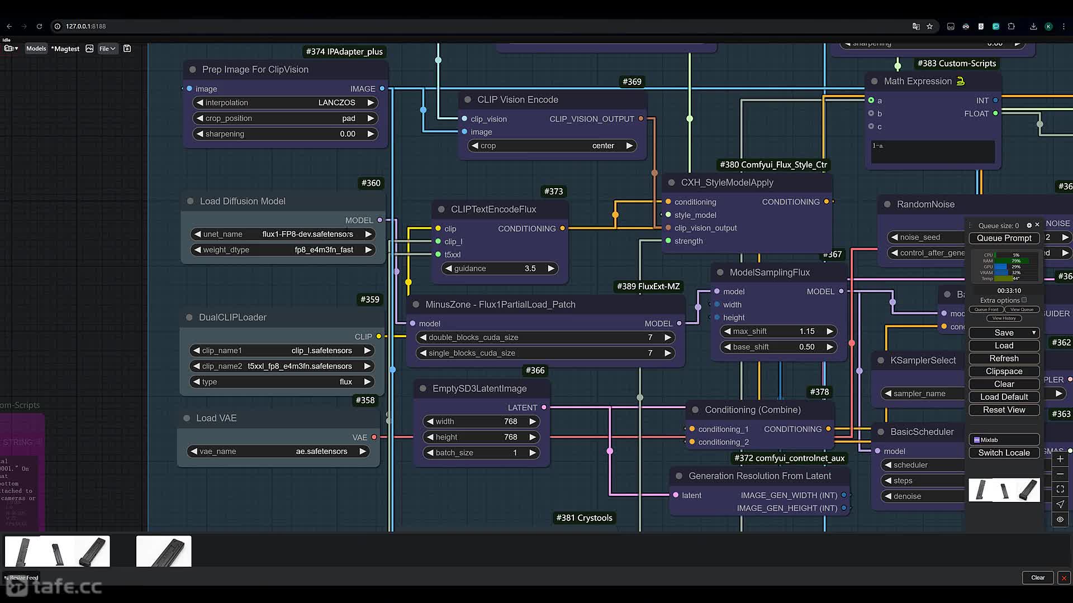This screenshot has width=1073, height=603.
Task: Open the Mixlab menu entry
Action: coord(1004,439)
